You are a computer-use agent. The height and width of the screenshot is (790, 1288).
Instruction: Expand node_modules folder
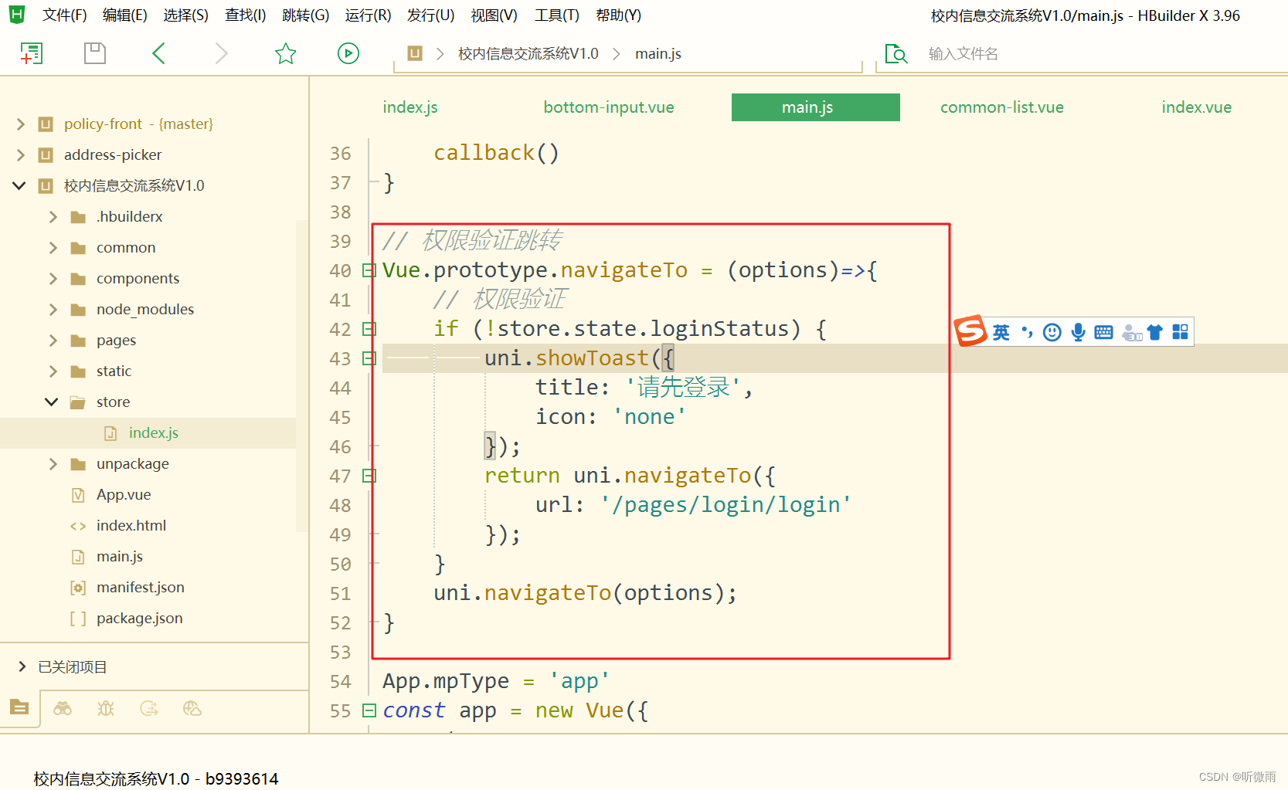click(x=53, y=309)
